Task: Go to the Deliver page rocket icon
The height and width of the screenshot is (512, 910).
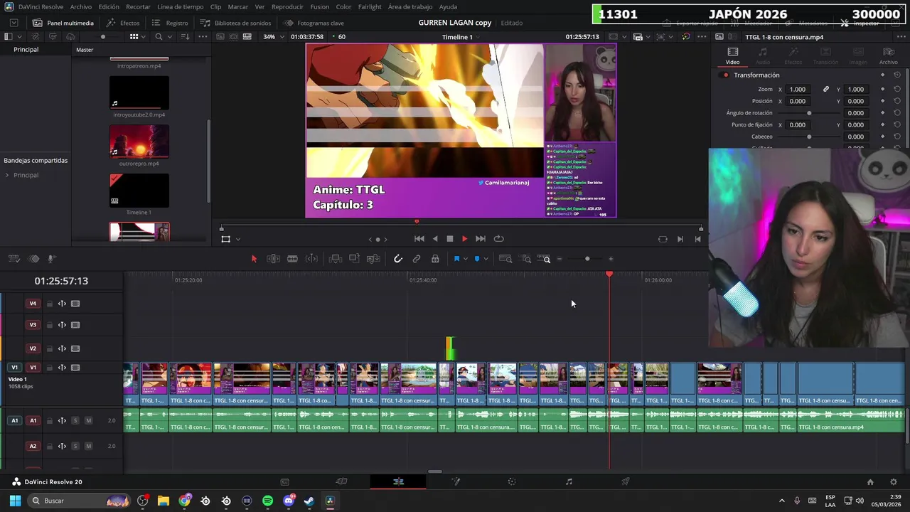Action: (626, 481)
